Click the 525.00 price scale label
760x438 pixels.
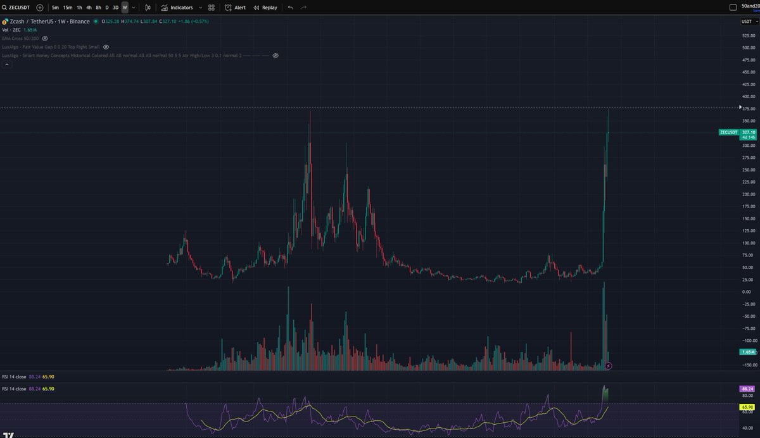(x=749, y=35)
